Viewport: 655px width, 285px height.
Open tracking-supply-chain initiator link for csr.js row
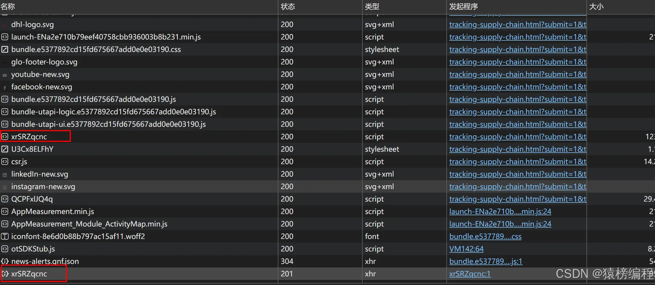tap(518, 162)
